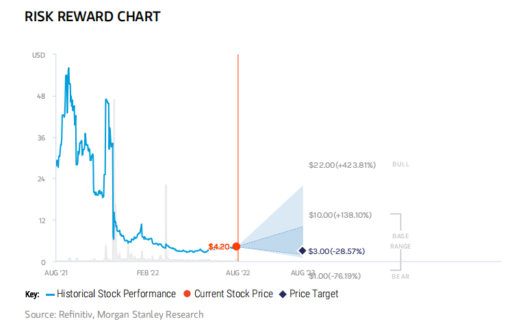Click the FEB '22 x-axis label
The height and width of the screenshot is (328, 527).
click(148, 272)
